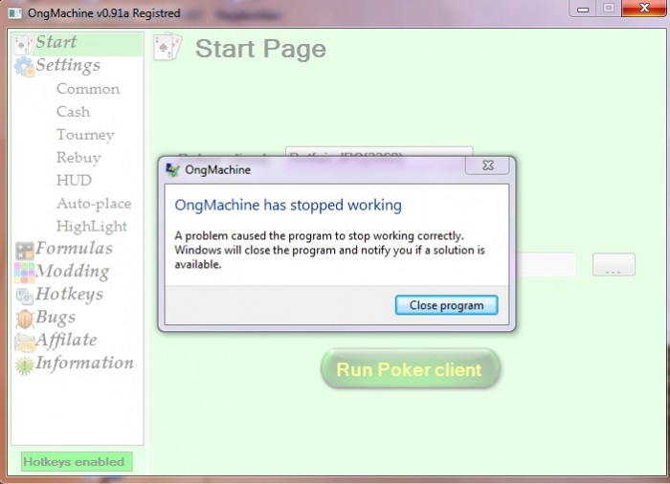Toggle the Hotkeys enabled indicator
Viewport: 670px width, 484px height.
coord(77,462)
